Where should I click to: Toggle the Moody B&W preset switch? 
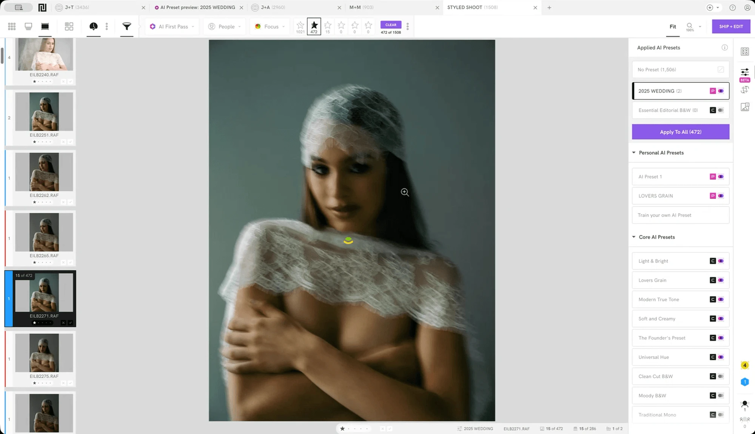coord(721,396)
